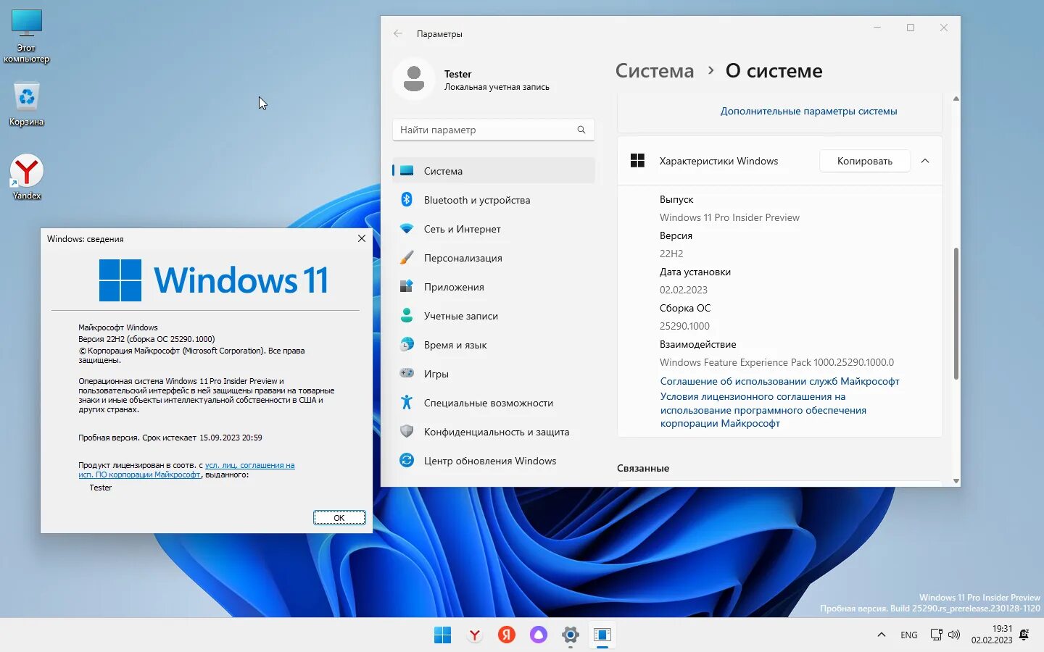
Task: Open Персонализация section
Action: click(x=494, y=258)
